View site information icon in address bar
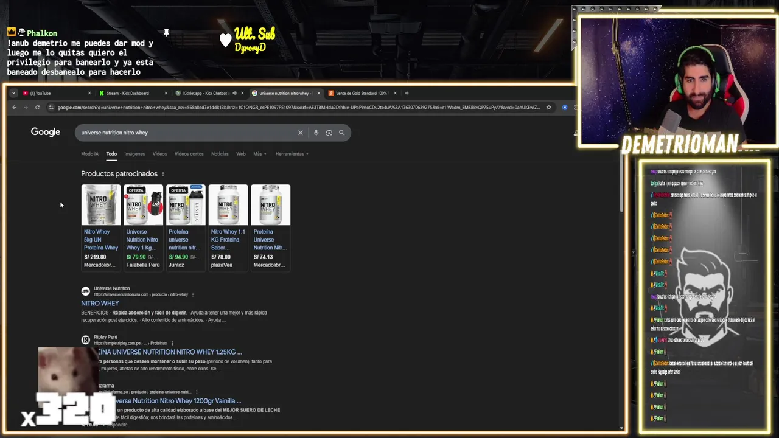 pyautogui.click(x=51, y=108)
